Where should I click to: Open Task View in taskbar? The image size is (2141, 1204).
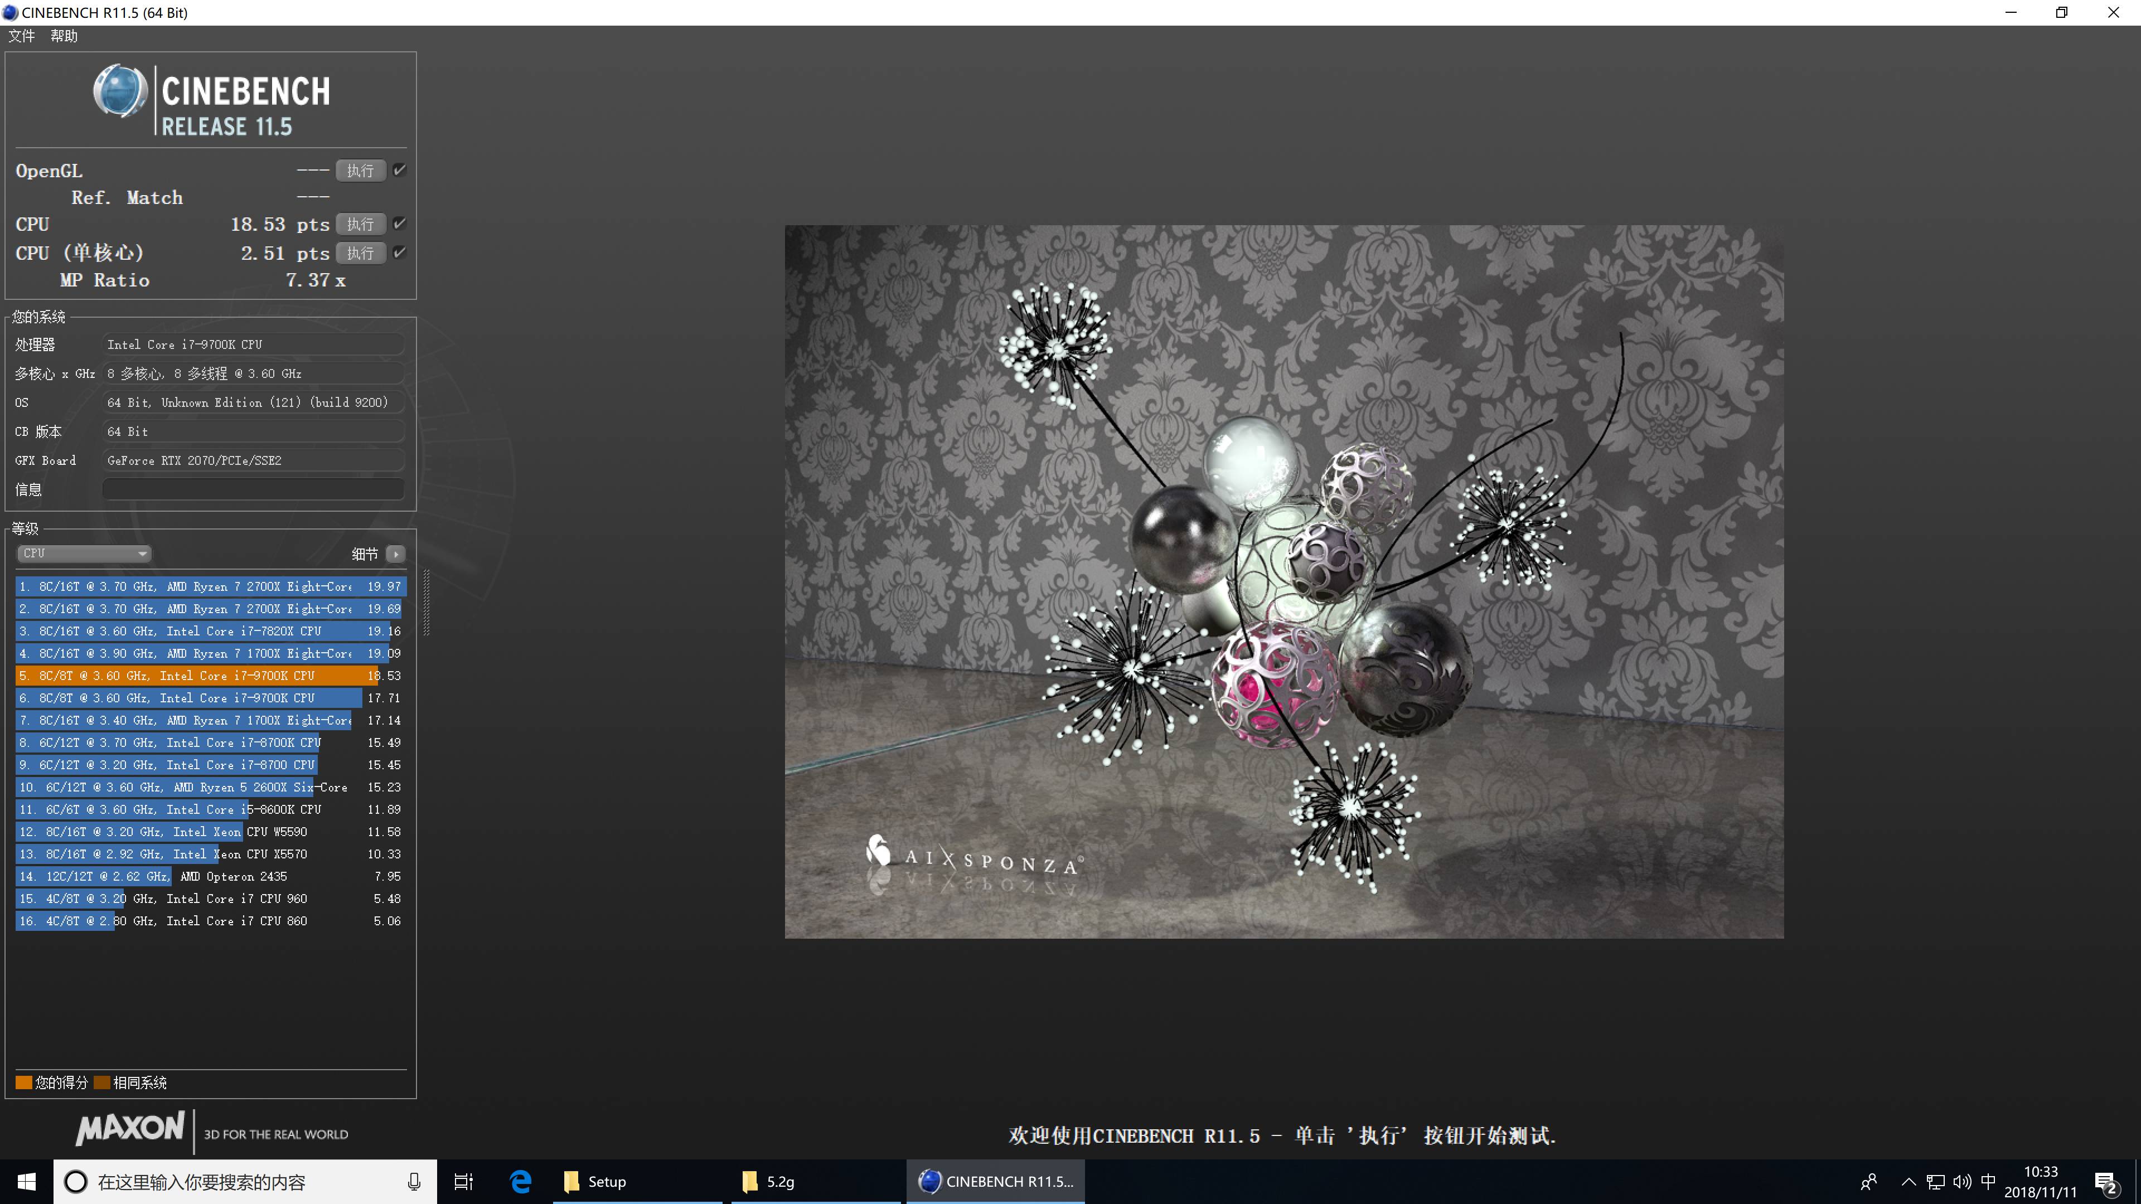pyautogui.click(x=463, y=1182)
